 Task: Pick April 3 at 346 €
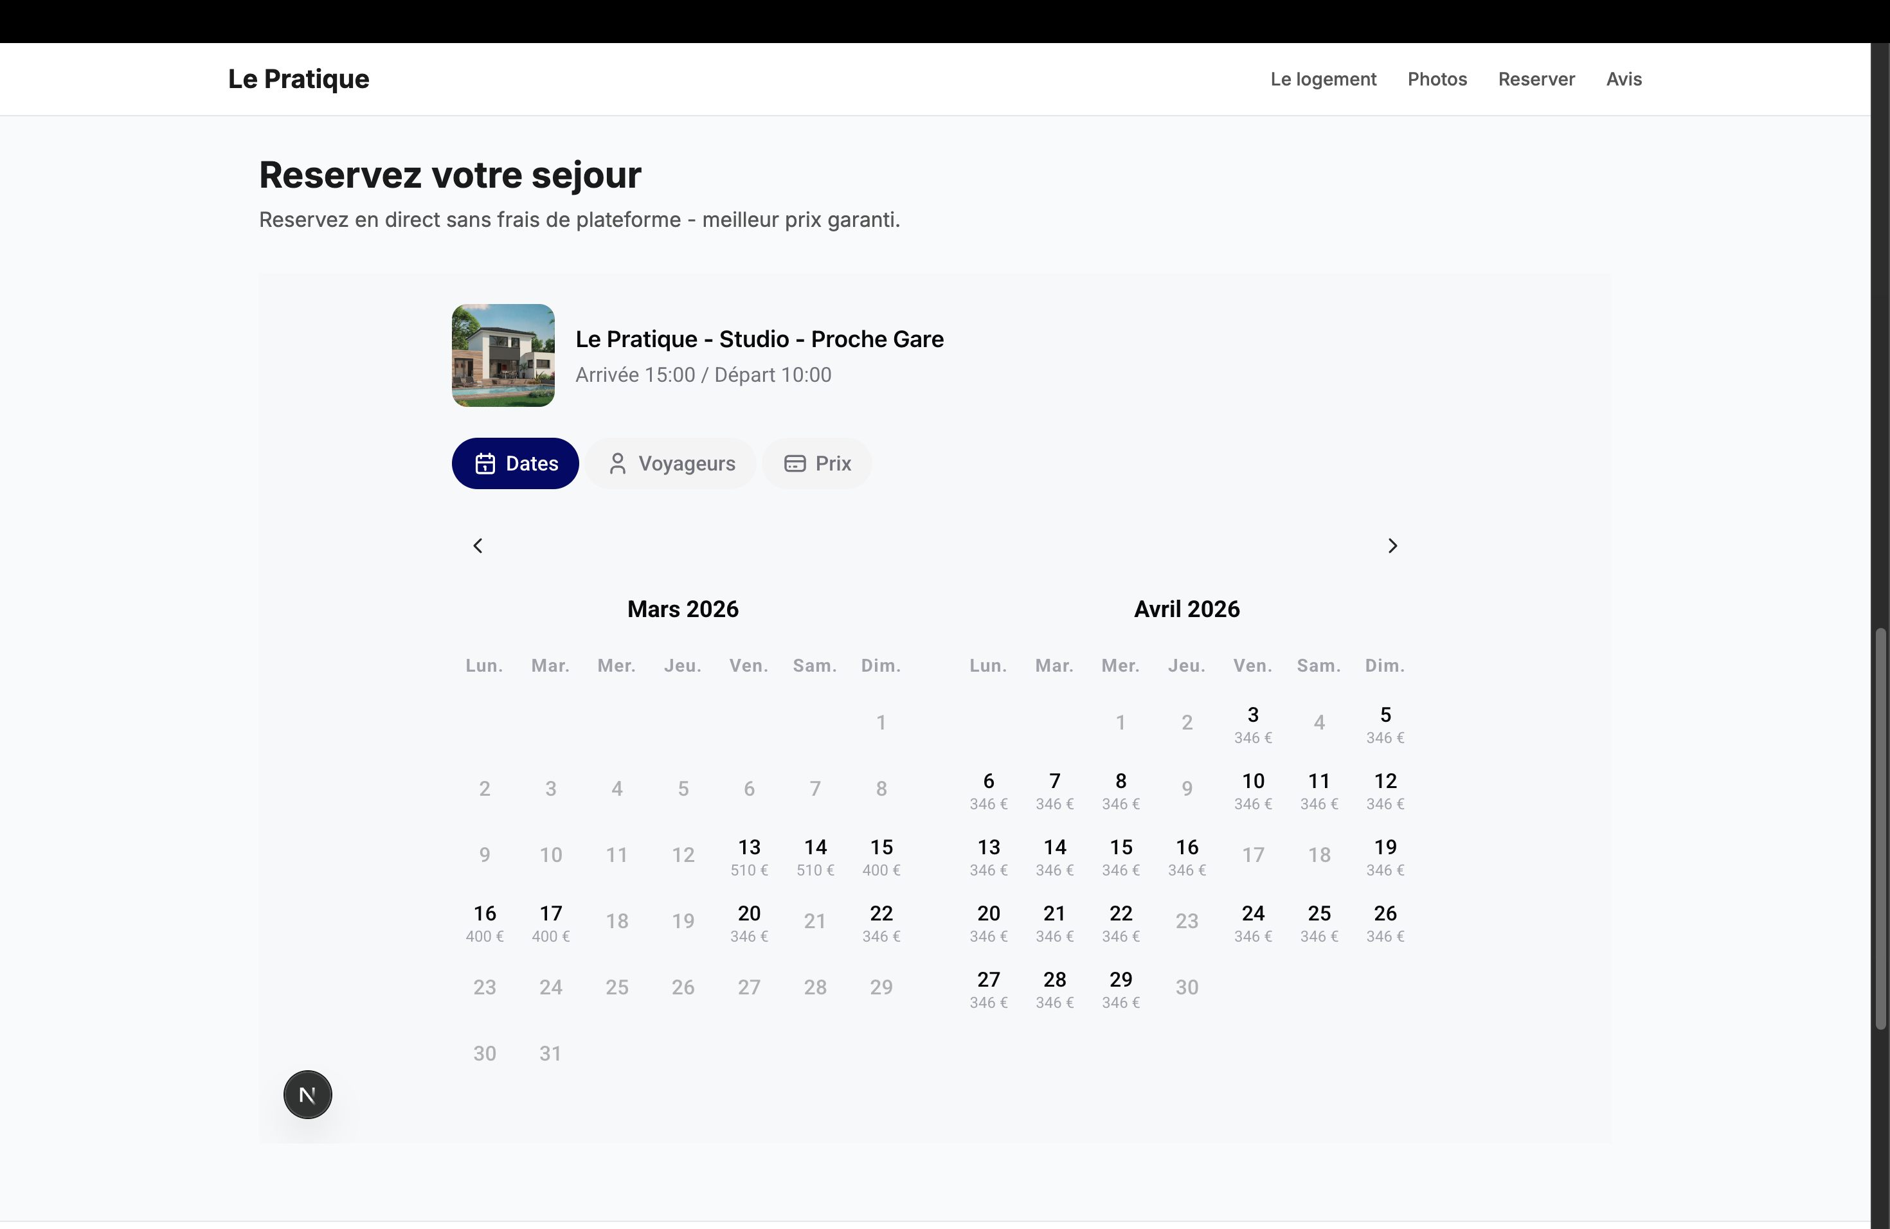tap(1253, 724)
